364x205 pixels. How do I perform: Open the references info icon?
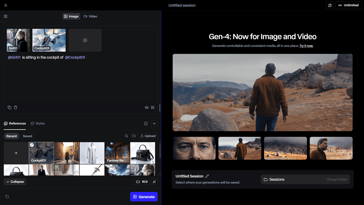tap(146, 124)
